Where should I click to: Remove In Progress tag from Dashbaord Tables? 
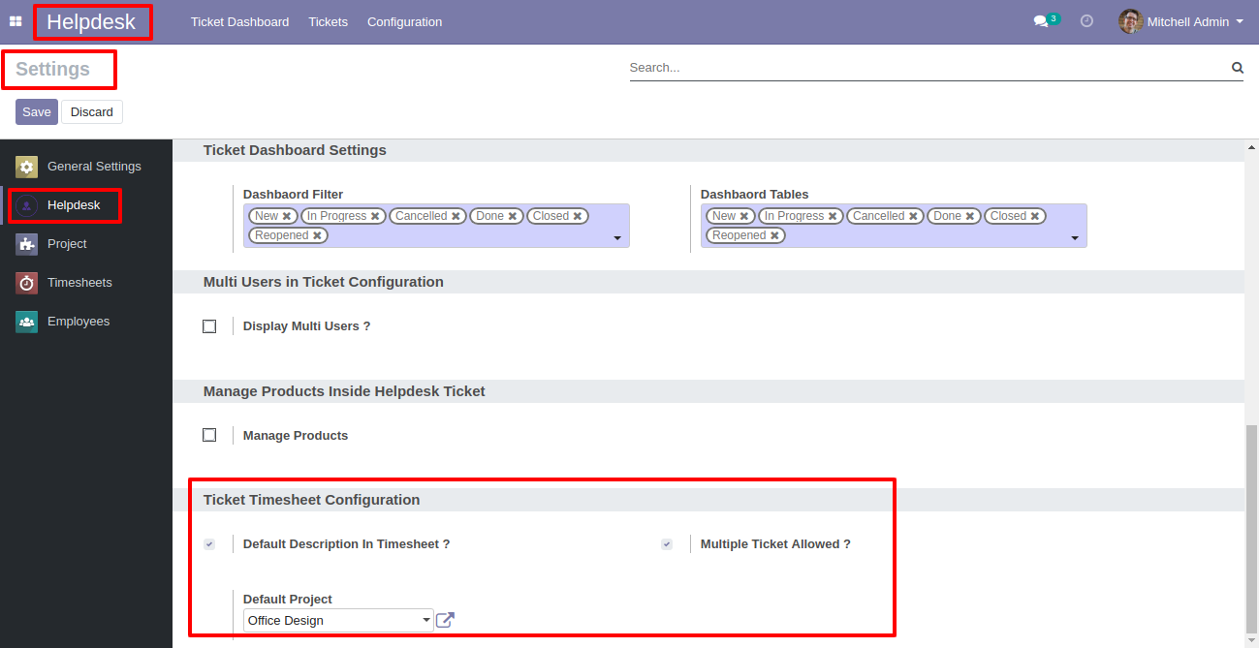(x=833, y=216)
